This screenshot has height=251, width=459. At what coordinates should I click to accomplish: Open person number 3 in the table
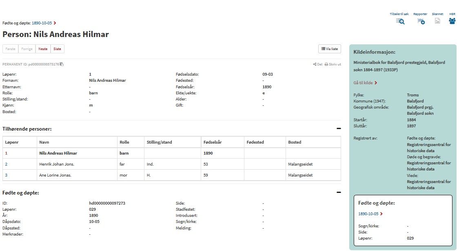[6, 175]
